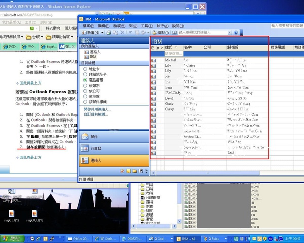Click the horizontal scrollbar of contact list
304x243 pixels.
click(x=207, y=173)
